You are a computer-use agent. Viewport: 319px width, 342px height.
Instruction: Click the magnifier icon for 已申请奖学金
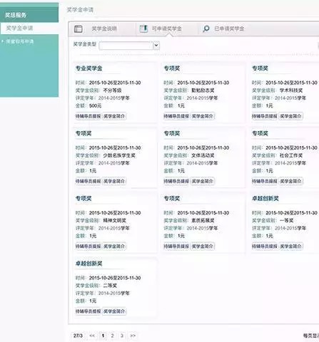point(206,28)
